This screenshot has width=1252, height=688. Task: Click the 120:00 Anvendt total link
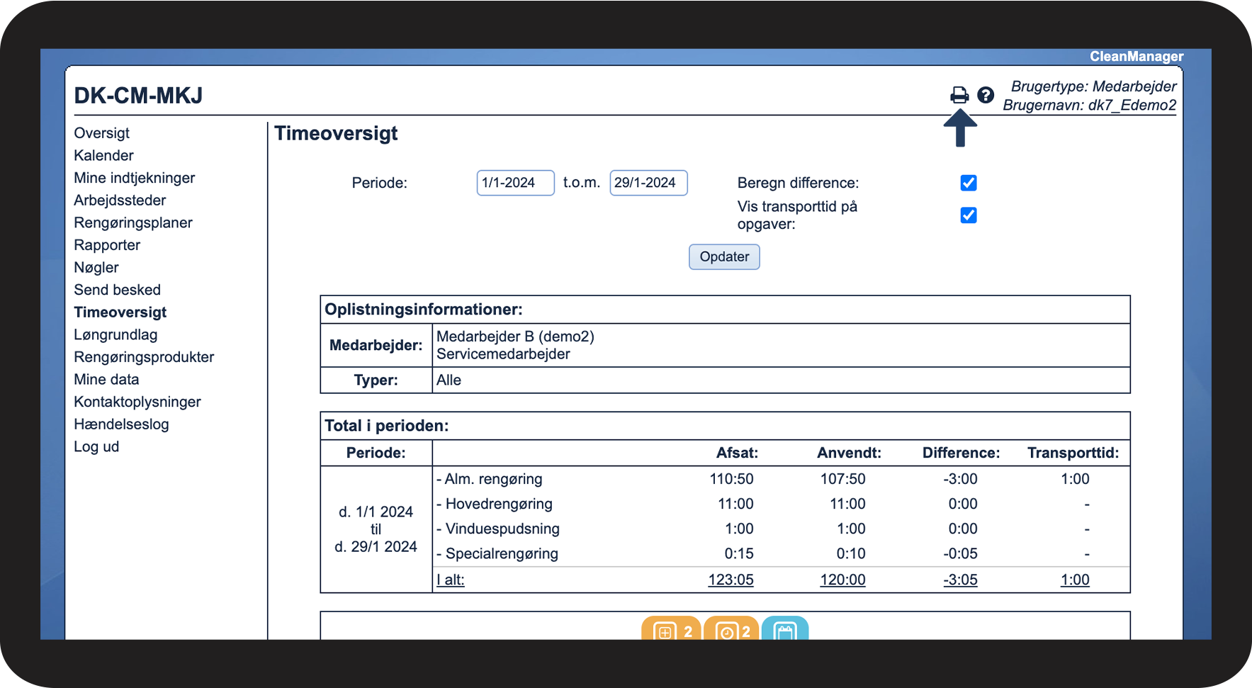click(842, 580)
